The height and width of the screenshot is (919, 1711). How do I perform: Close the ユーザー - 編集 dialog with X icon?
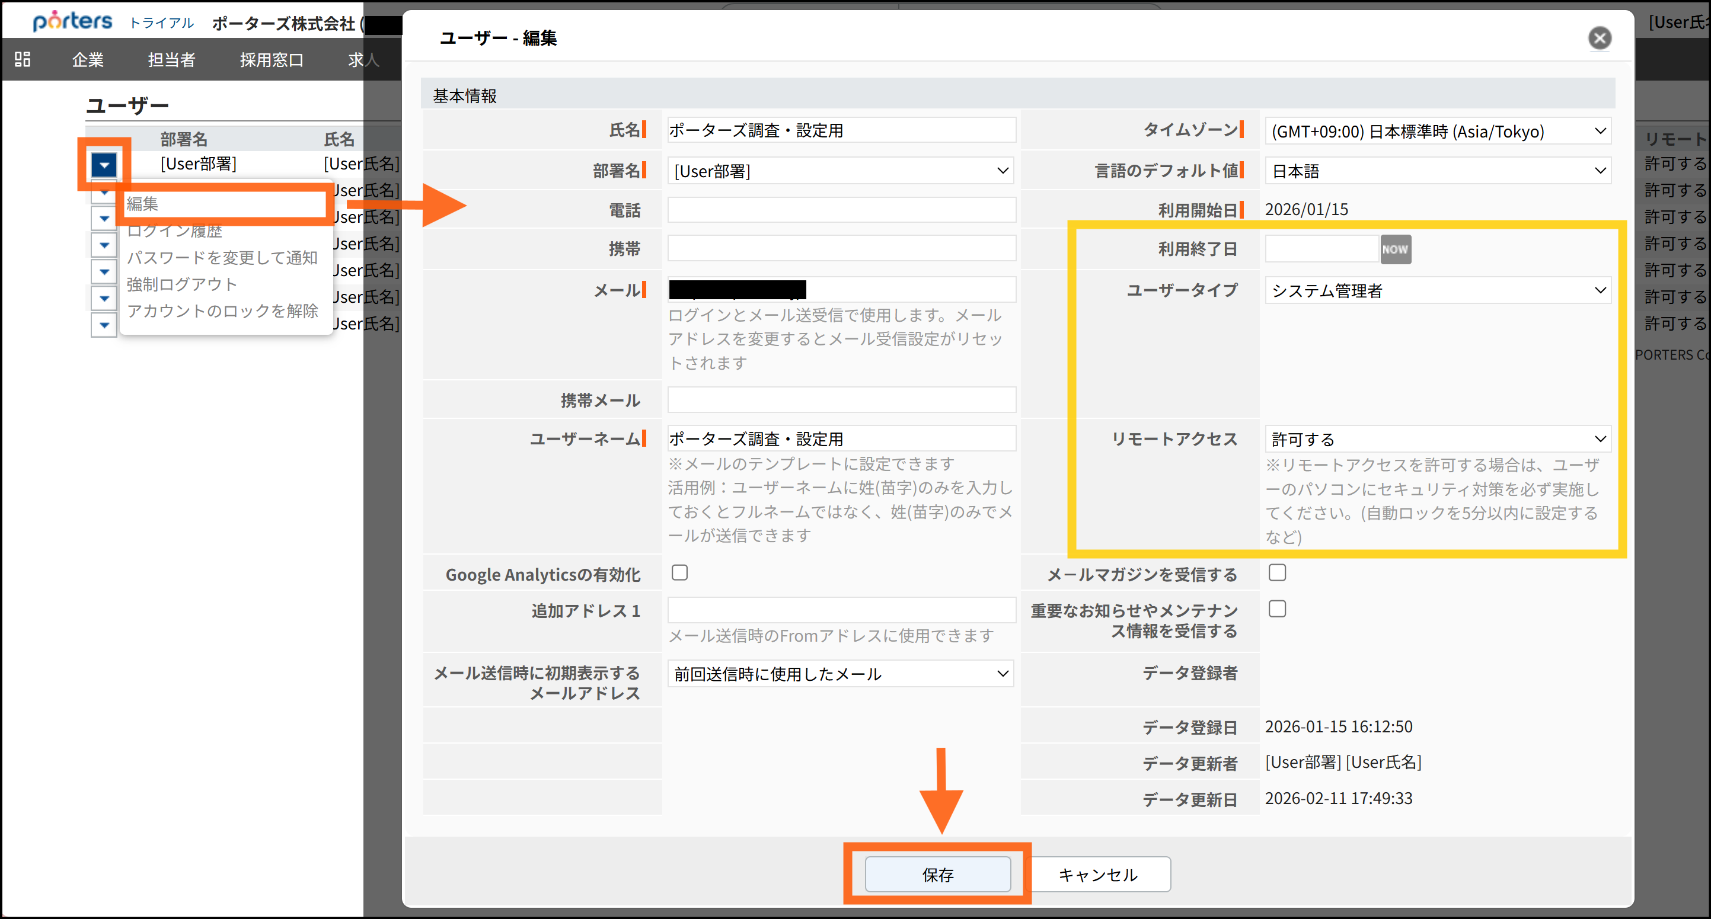pyautogui.click(x=1600, y=38)
